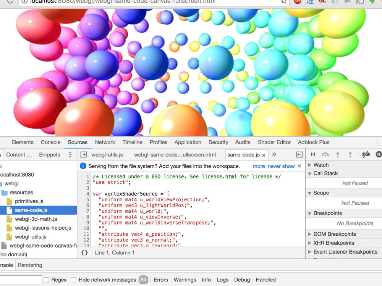Filter console by Handled

pyautogui.click(x=265, y=280)
